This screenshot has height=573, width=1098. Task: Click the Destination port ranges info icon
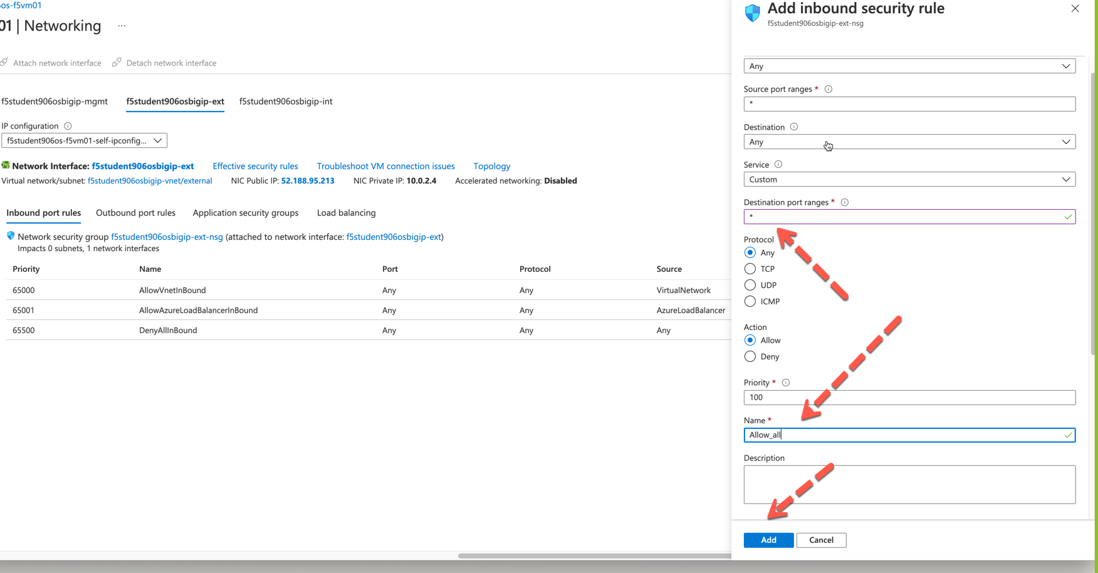click(845, 202)
